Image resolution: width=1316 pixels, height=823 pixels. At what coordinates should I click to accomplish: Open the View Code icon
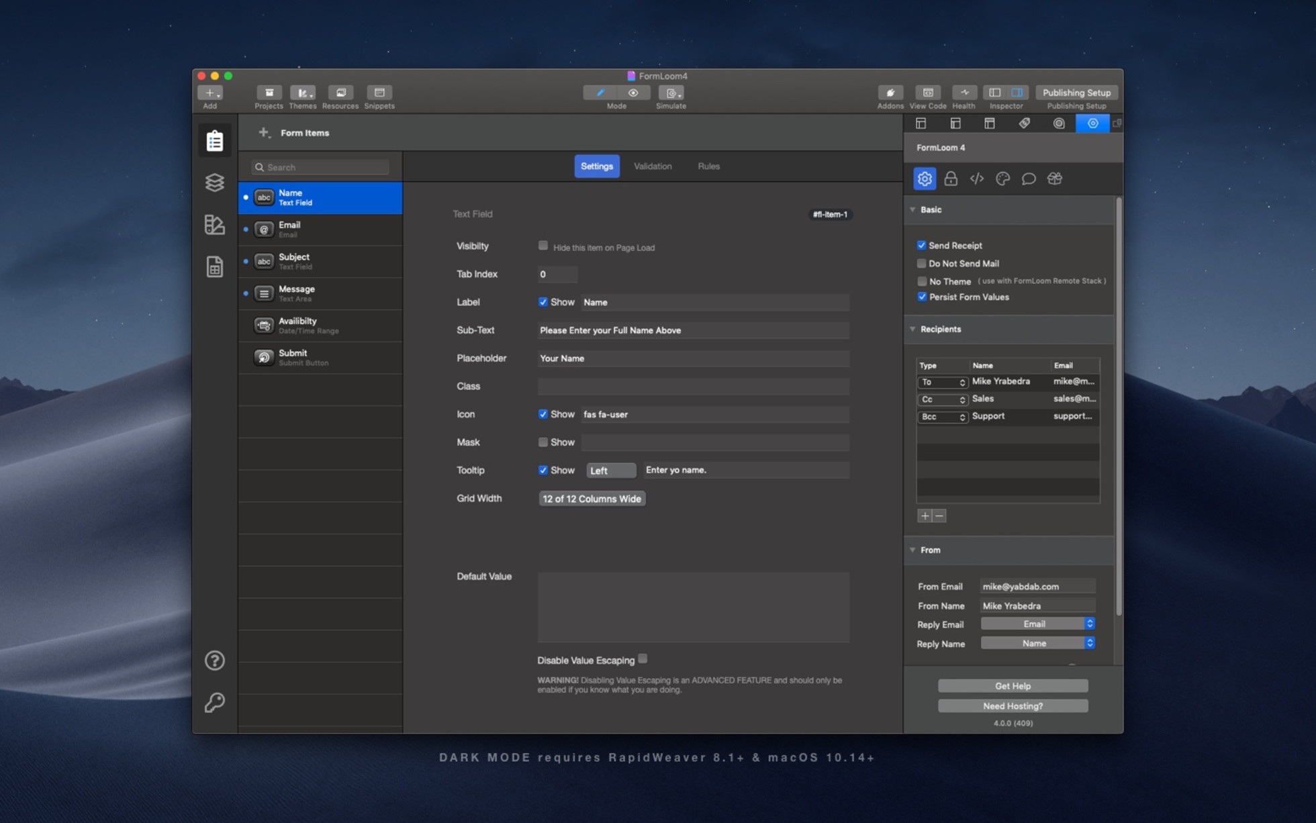tap(927, 93)
